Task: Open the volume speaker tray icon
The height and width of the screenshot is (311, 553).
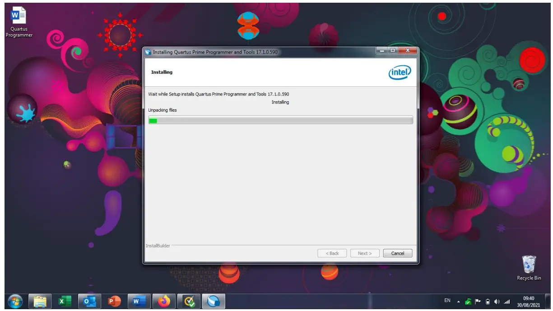Action: (x=497, y=301)
